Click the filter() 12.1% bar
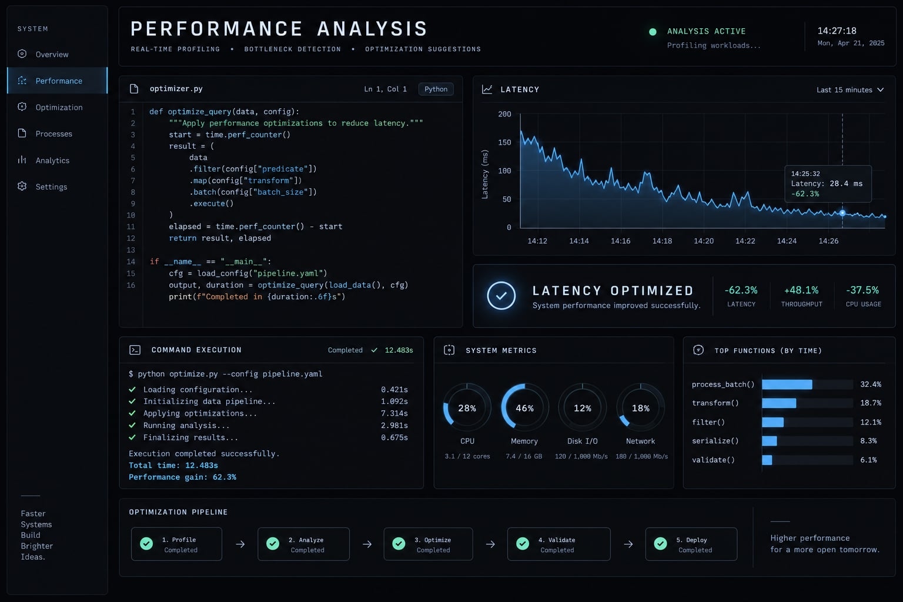 [772, 422]
